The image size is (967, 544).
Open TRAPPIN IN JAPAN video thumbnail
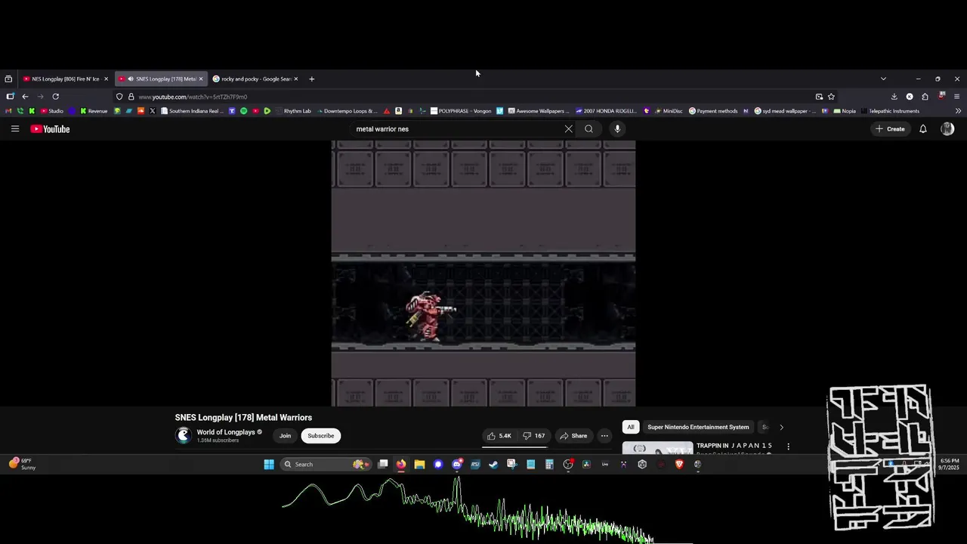pyautogui.click(x=657, y=447)
